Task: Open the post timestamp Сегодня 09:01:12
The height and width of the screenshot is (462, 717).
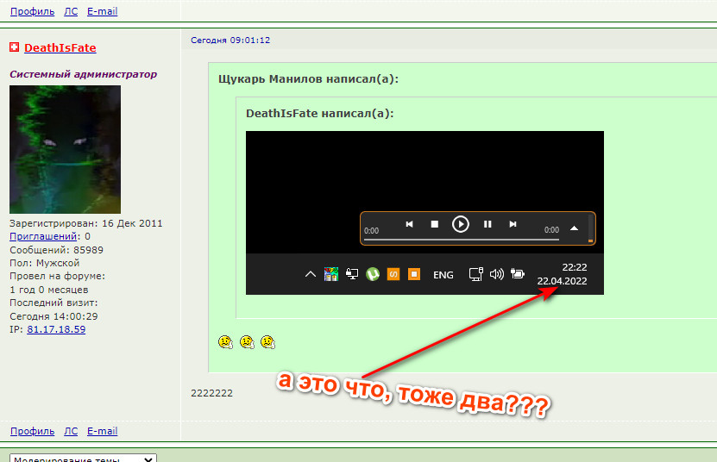Action: (x=230, y=41)
